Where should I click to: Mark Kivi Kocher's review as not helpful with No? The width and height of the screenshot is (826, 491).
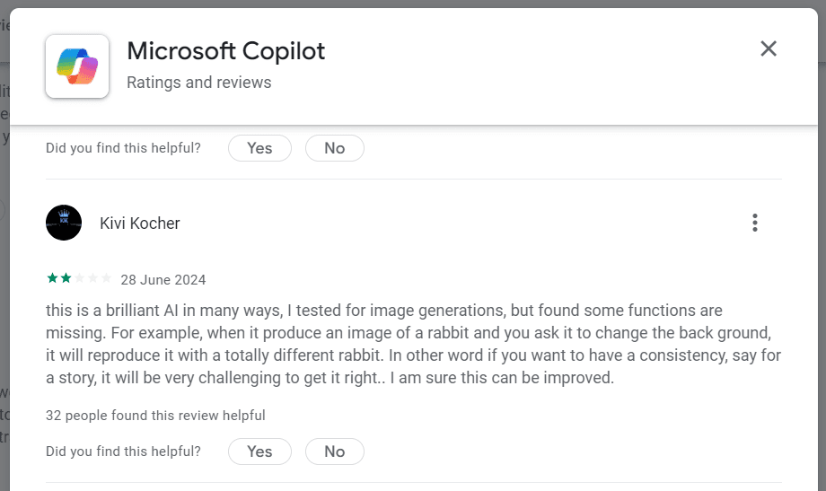(x=335, y=452)
